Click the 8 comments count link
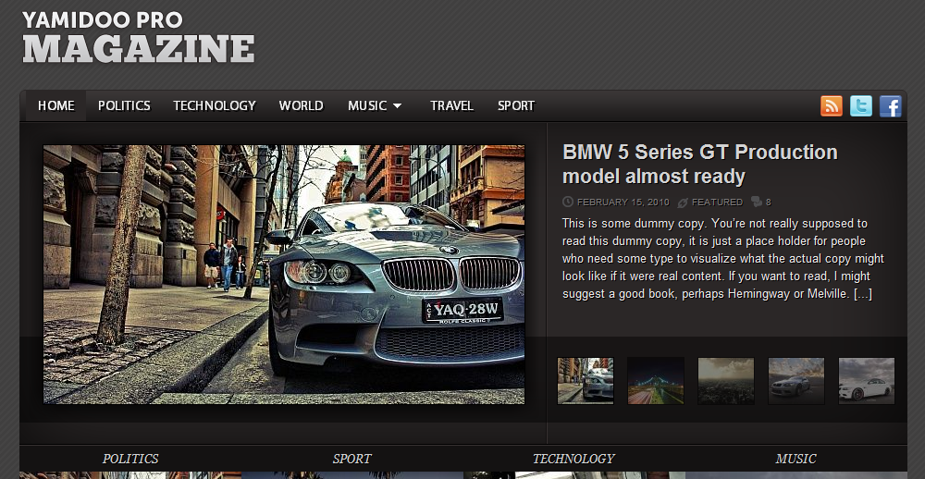925x479 pixels. (768, 203)
